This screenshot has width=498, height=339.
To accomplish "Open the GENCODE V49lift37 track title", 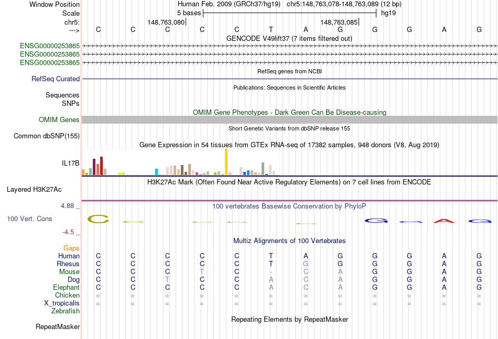I will click(x=289, y=38).
